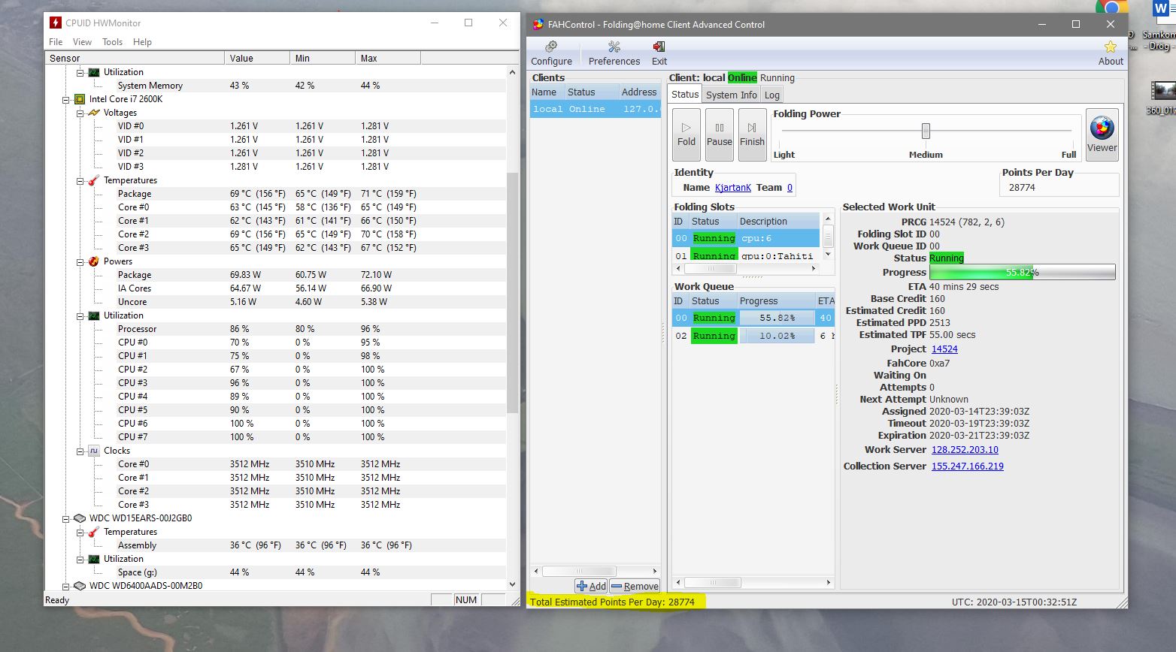The width and height of the screenshot is (1176, 652).
Task: Collapse the Intel Core i7 2600K node
Action: tap(66, 99)
